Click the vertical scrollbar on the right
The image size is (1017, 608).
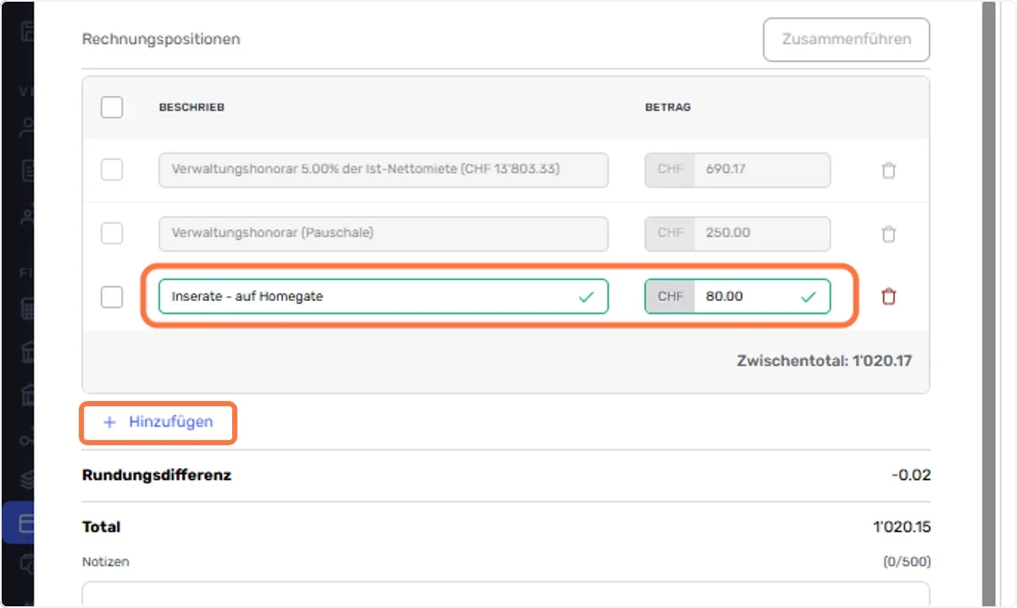(988, 304)
